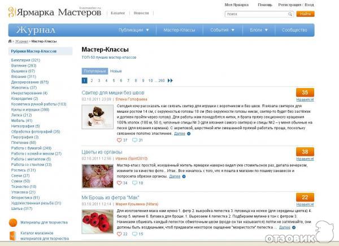Open the Мастер-Классы tab in journal menu

pos(179,30)
